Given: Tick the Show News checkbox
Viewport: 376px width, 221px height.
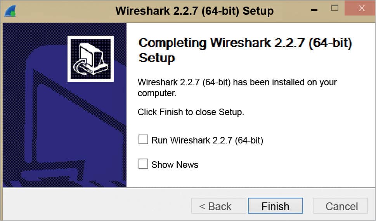Looking at the screenshot, I should [x=144, y=164].
